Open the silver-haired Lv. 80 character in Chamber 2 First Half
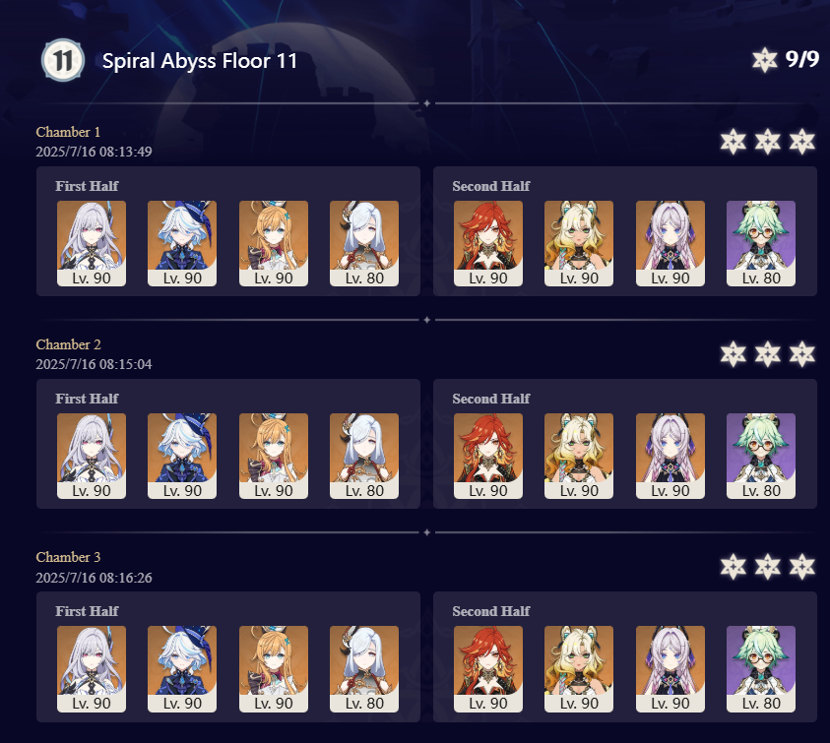Screen dimensions: 830x743 364,457
